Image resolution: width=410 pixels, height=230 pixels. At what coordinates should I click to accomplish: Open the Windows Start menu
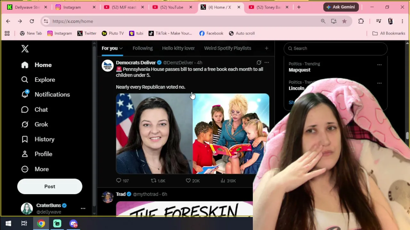[x=8, y=224]
